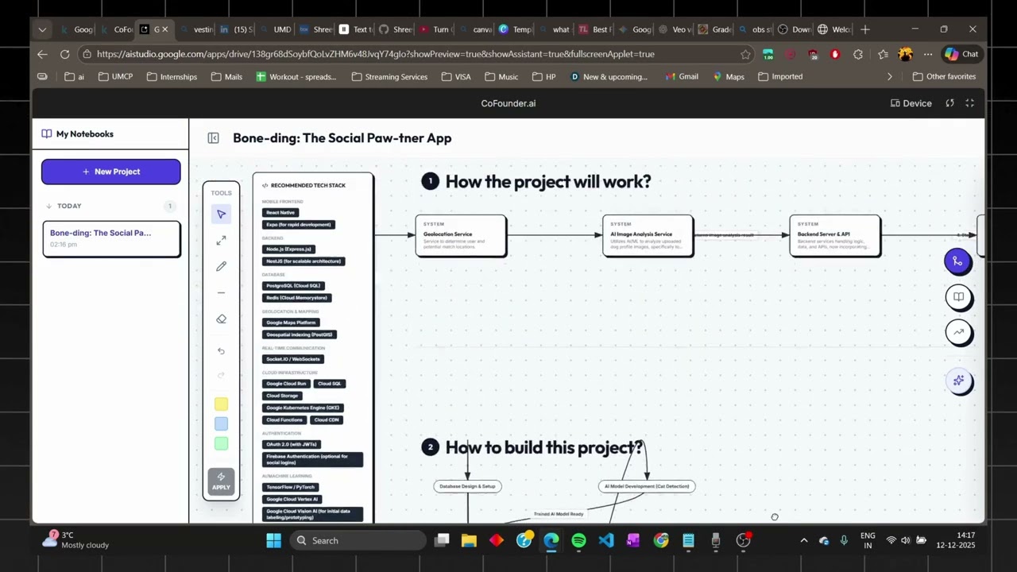Open the Bone-ding notebook entry
The height and width of the screenshot is (572, 1017).
(x=111, y=238)
